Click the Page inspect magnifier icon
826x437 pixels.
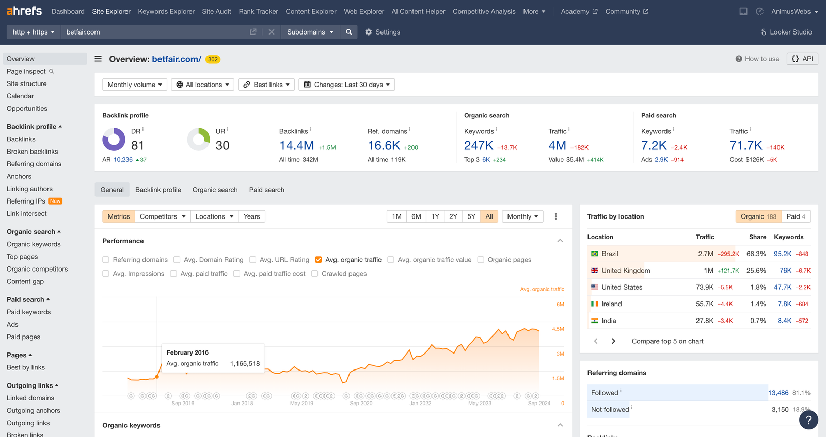52,71
